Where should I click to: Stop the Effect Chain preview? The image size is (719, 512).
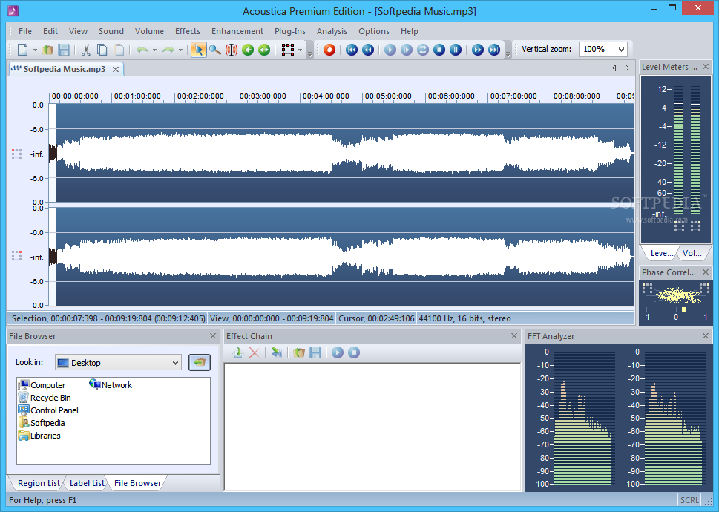click(353, 352)
